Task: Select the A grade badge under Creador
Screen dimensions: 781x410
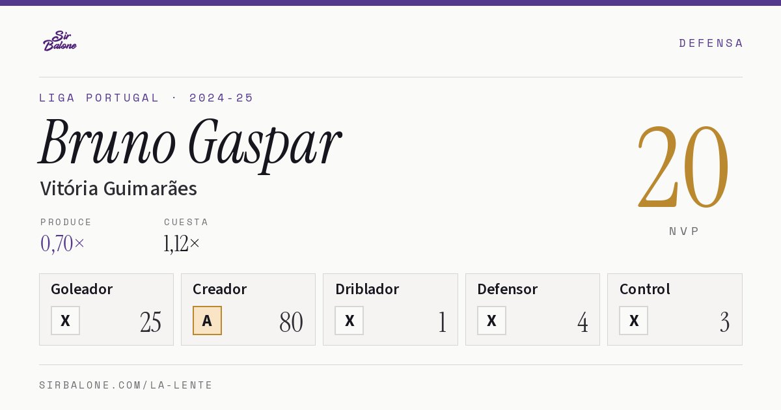Action: [x=207, y=320]
